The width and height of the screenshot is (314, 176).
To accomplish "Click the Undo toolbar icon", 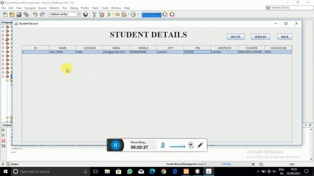I will 35,14.
